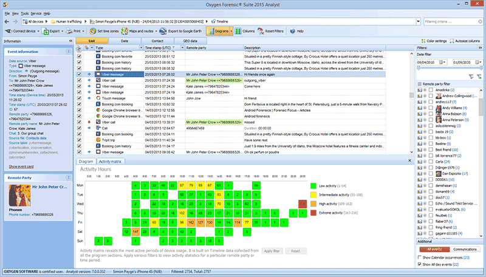Disable Show All day events

[x=420, y=264]
